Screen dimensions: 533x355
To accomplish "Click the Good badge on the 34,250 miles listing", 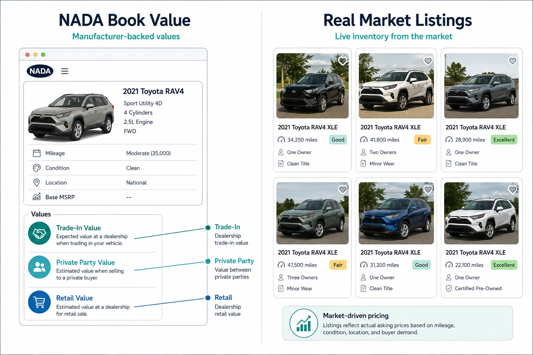I will [x=338, y=140].
